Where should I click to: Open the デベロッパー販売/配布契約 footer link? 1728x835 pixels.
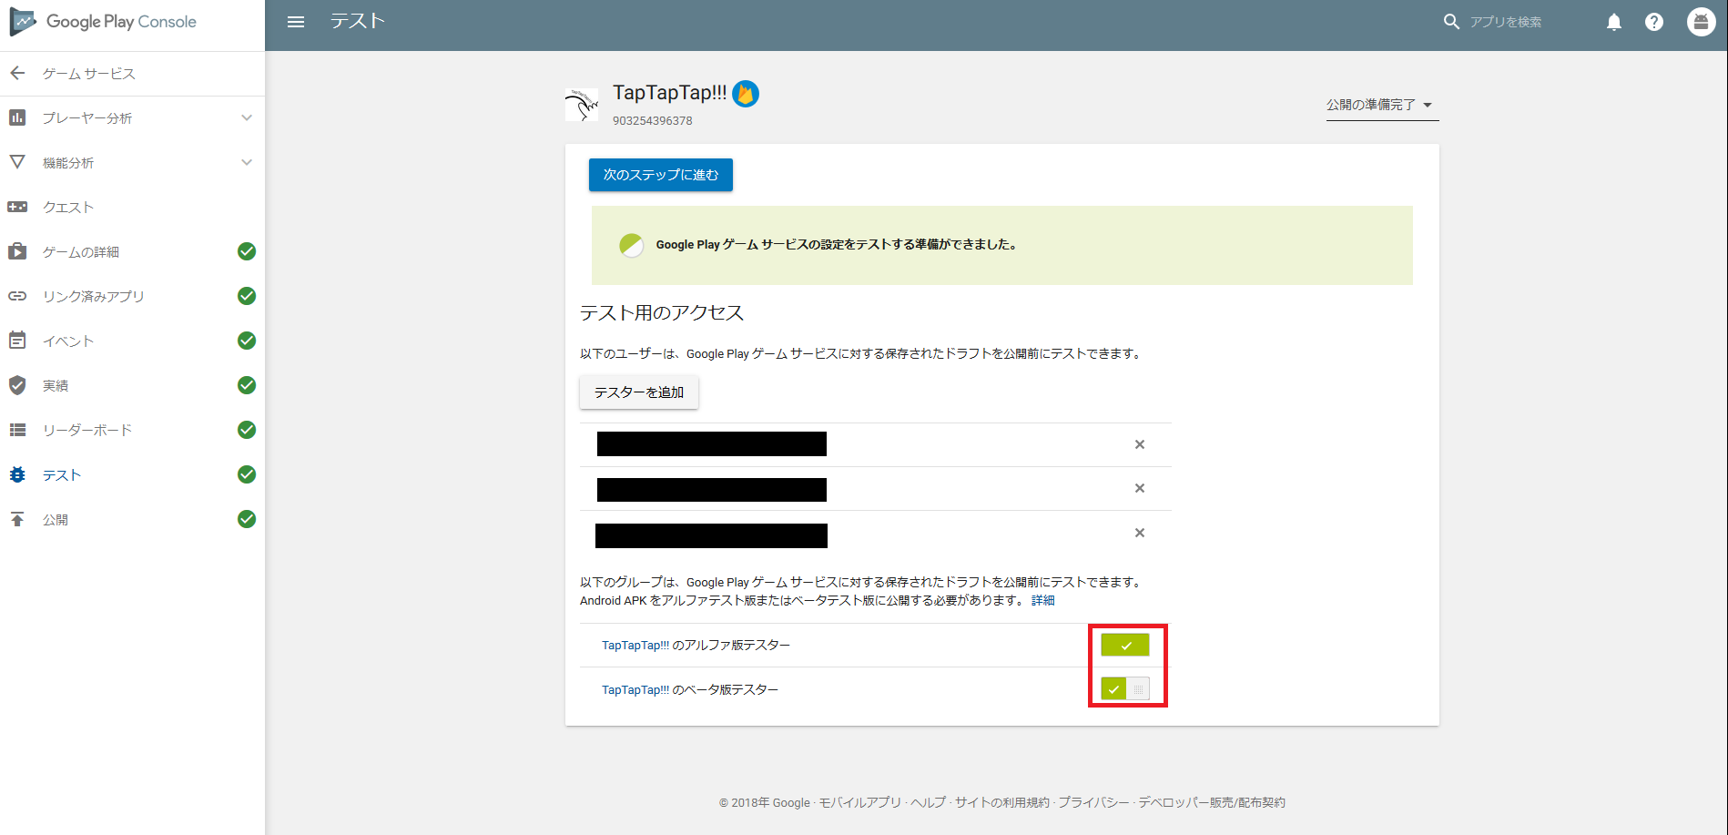pyautogui.click(x=1212, y=802)
